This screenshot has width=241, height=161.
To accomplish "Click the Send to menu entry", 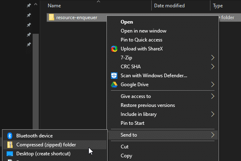I will 163,135.
